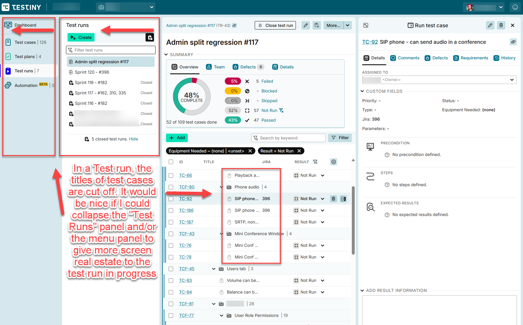Collapse the SUMMARY section
Image resolution: width=523 pixels, height=325 pixels.
pyautogui.click(x=166, y=54)
